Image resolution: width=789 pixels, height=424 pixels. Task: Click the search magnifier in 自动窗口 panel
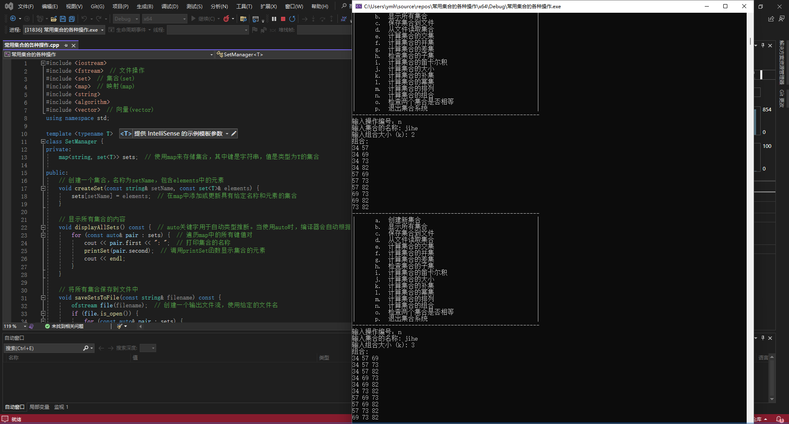pos(86,348)
